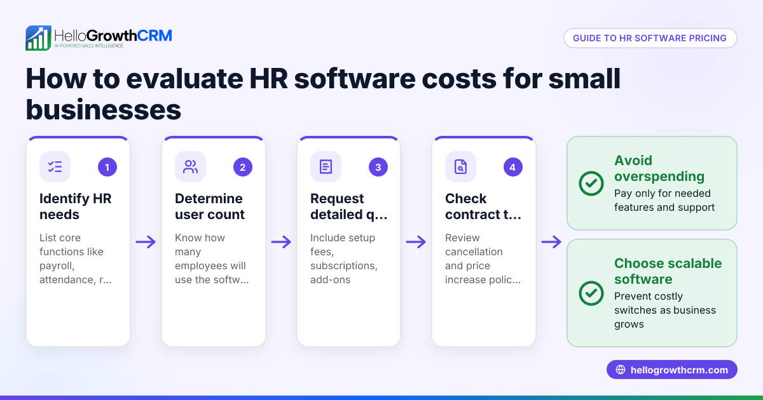
Task: Click the 'Request detailed q…' title
Action: tap(348, 206)
